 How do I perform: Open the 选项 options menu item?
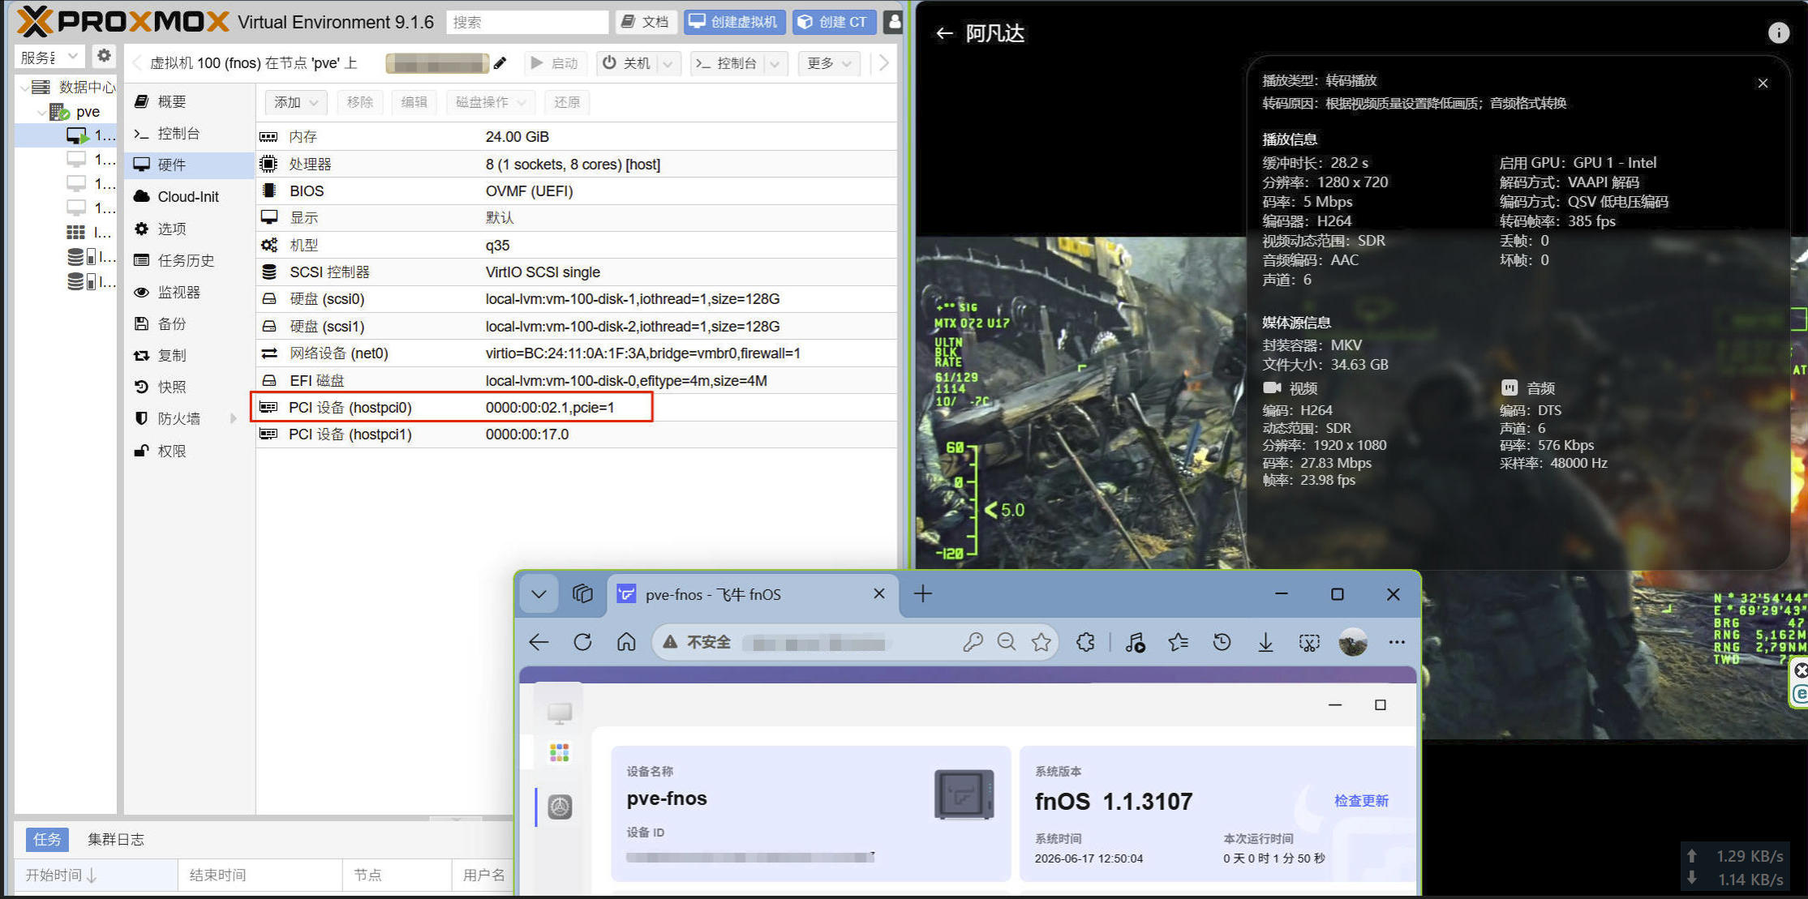[x=190, y=229]
